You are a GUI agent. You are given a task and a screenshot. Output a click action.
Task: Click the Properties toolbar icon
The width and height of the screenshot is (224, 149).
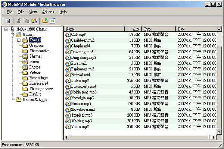8,21
